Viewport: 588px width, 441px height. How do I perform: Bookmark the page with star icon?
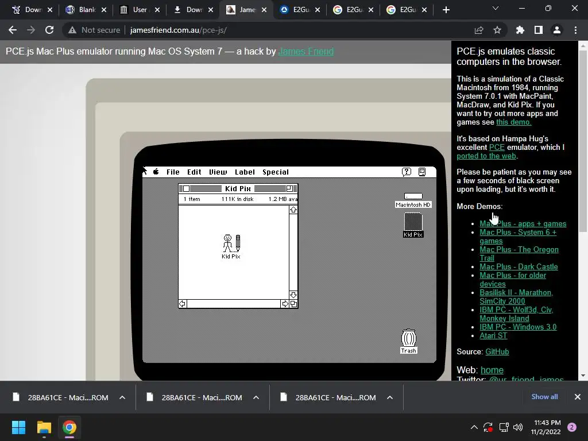497,30
